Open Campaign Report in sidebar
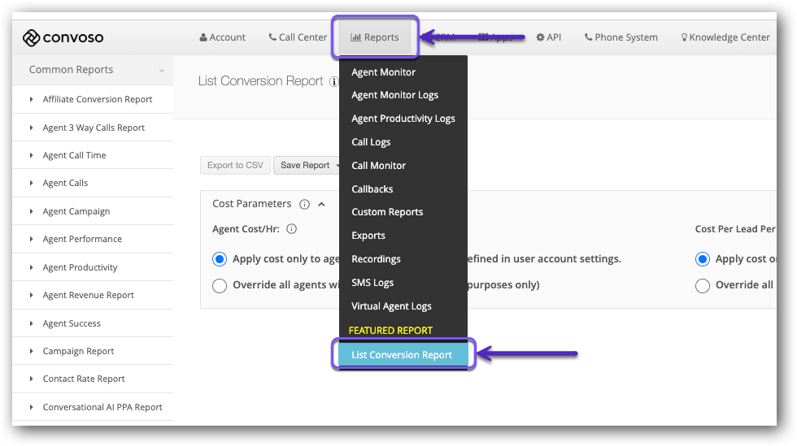Image resolution: width=797 pixels, height=446 pixels. [x=78, y=351]
